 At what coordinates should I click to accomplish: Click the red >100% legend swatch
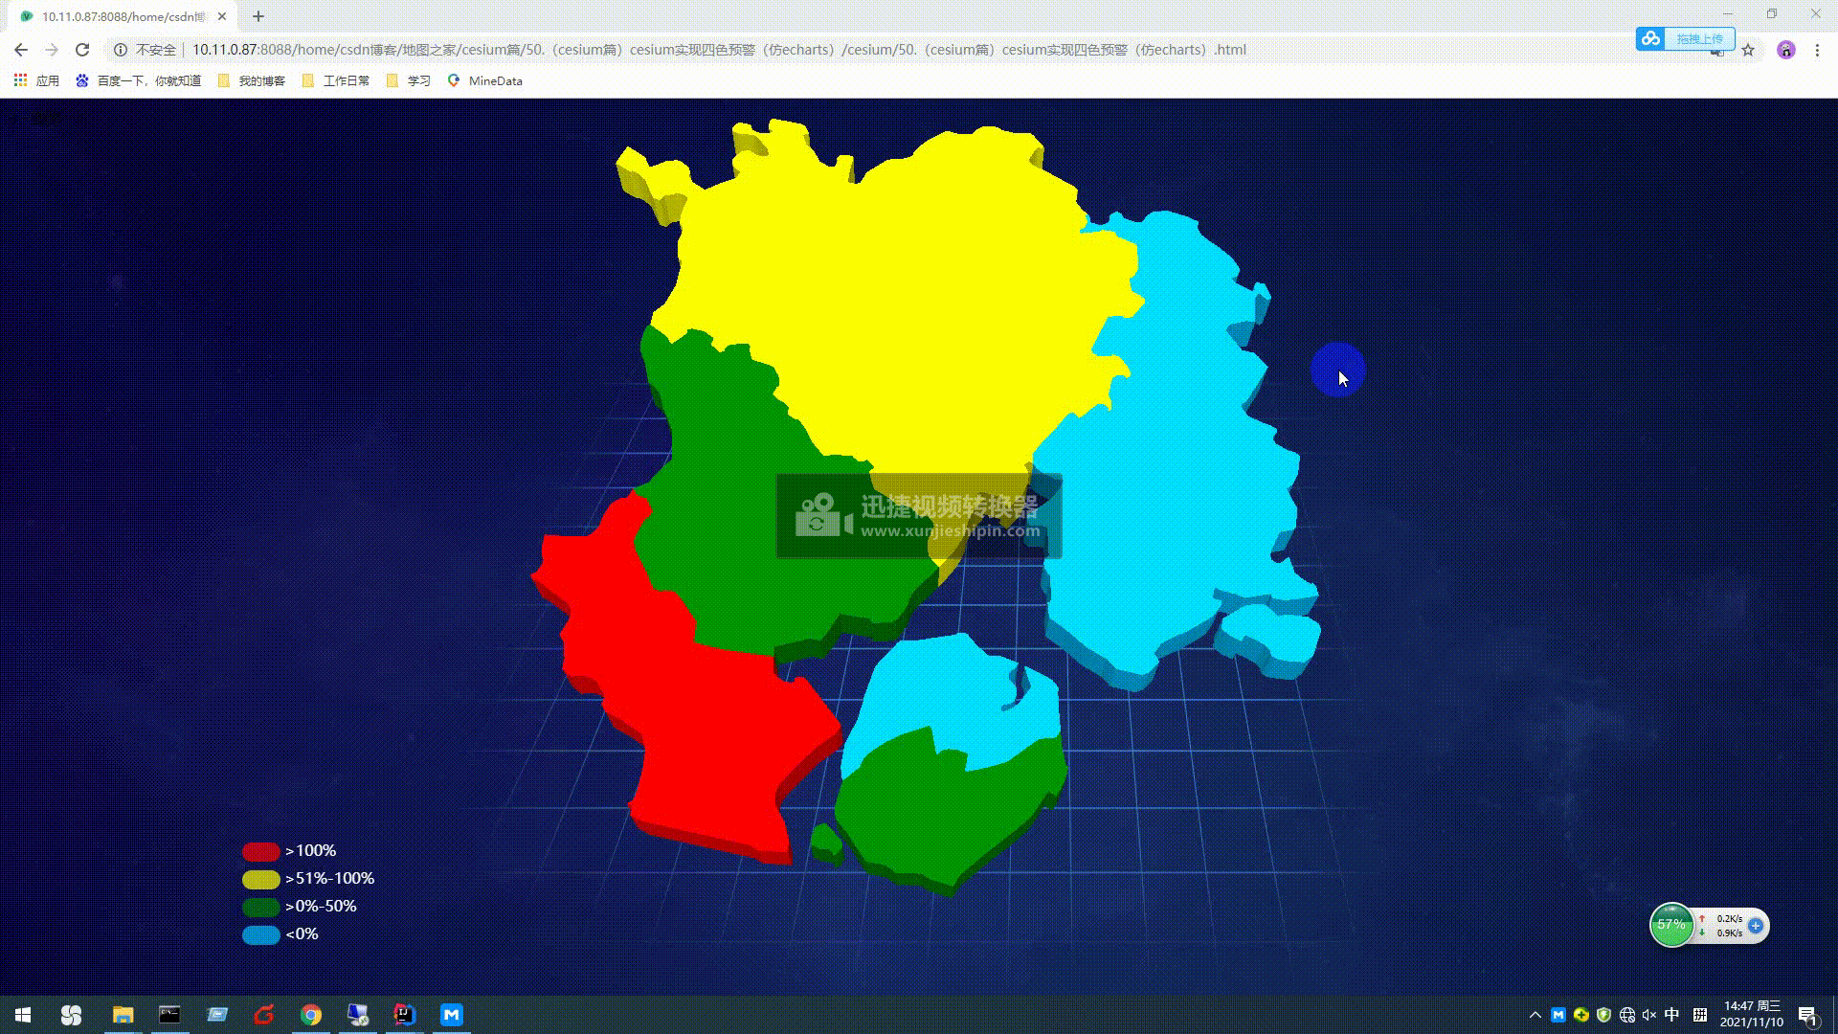pos(260,851)
